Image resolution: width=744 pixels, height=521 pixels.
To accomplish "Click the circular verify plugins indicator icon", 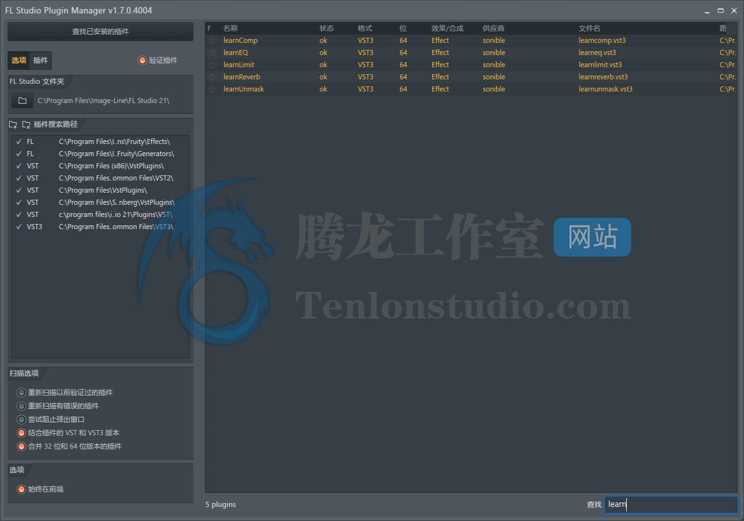I will point(142,60).
